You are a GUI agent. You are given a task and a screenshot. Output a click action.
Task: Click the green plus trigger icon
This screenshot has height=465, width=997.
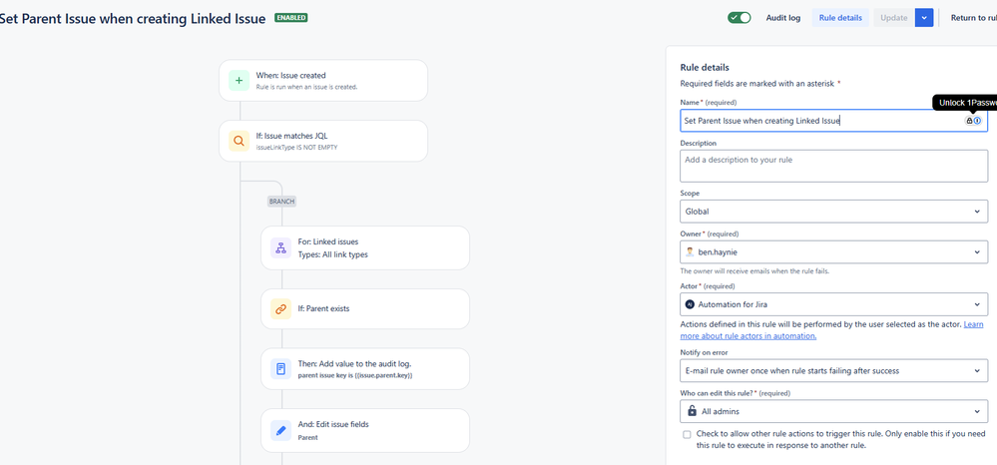pyautogui.click(x=240, y=80)
